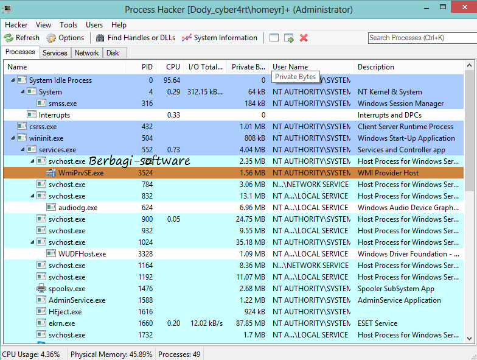Click the System Idle Process icon
Screen dimensions: 477x360
(22, 80)
